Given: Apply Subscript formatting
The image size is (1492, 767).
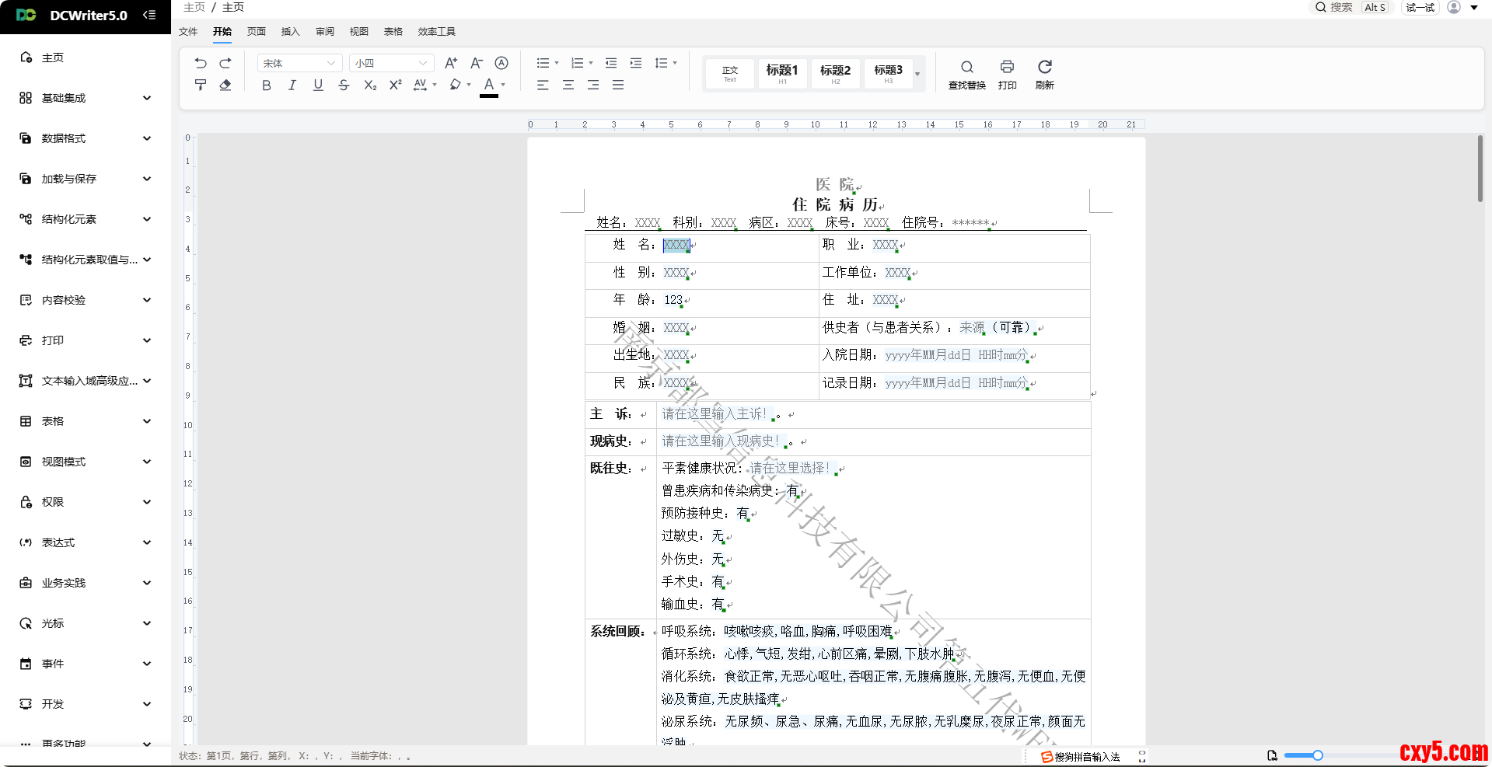Looking at the screenshot, I should coord(370,85).
